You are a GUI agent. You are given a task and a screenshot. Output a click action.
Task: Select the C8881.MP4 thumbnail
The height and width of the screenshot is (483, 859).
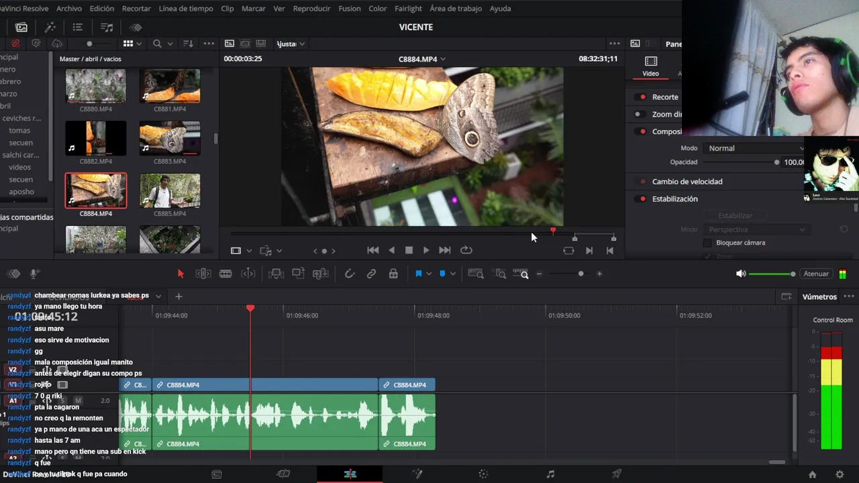[170, 86]
